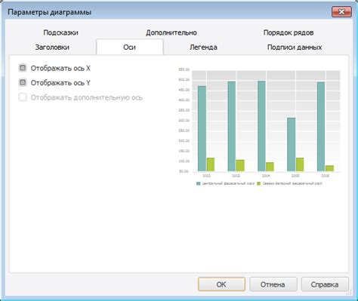Screen dimensions: 358x301
Task: Click the 'Отображать ось X' label text
Action: tap(60, 68)
